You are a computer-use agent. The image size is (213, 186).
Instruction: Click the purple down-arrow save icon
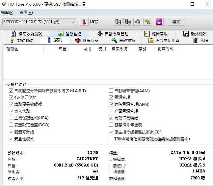click(x=159, y=22)
